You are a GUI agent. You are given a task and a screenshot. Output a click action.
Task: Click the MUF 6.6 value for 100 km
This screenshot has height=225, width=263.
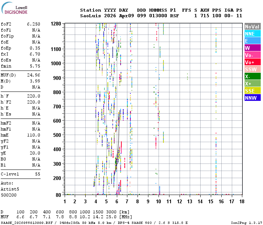[x=20, y=217]
